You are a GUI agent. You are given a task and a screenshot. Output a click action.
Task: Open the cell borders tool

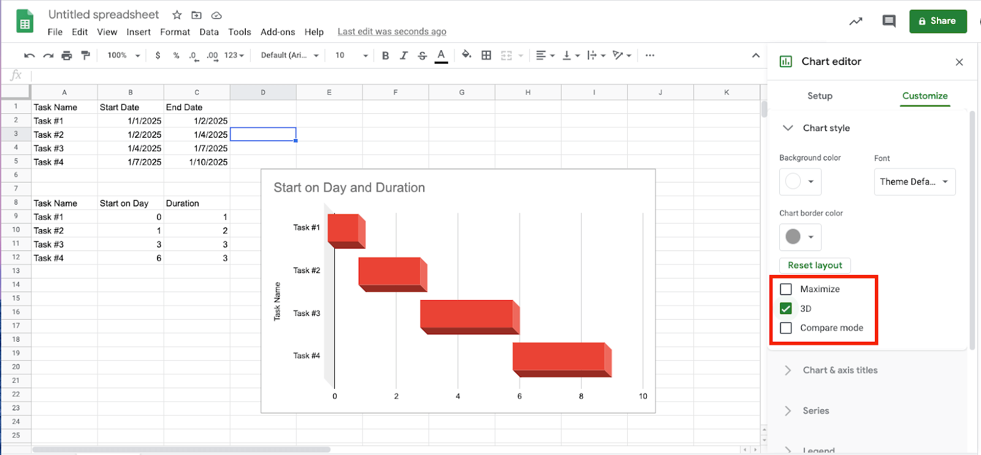pyautogui.click(x=486, y=56)
